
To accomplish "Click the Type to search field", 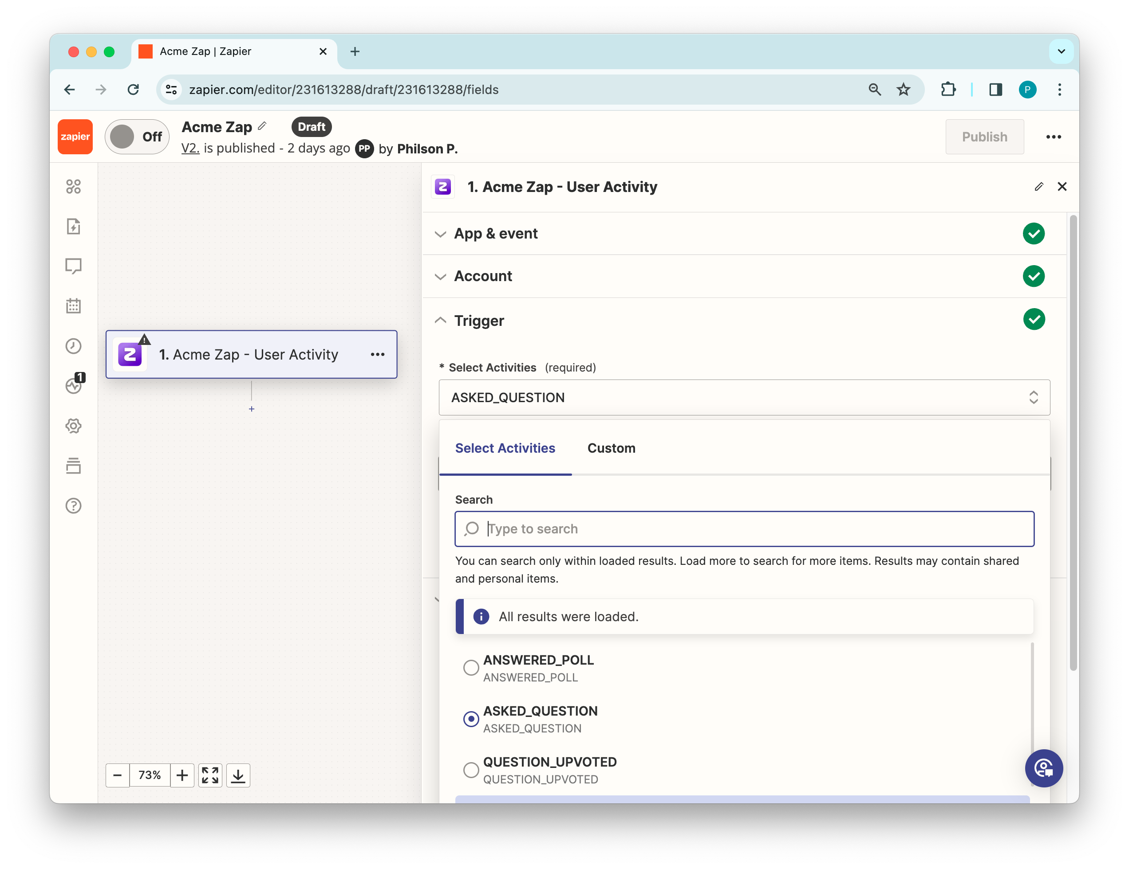I will [744, 529].
